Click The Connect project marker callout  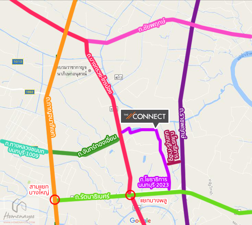[x=145, y=116]
